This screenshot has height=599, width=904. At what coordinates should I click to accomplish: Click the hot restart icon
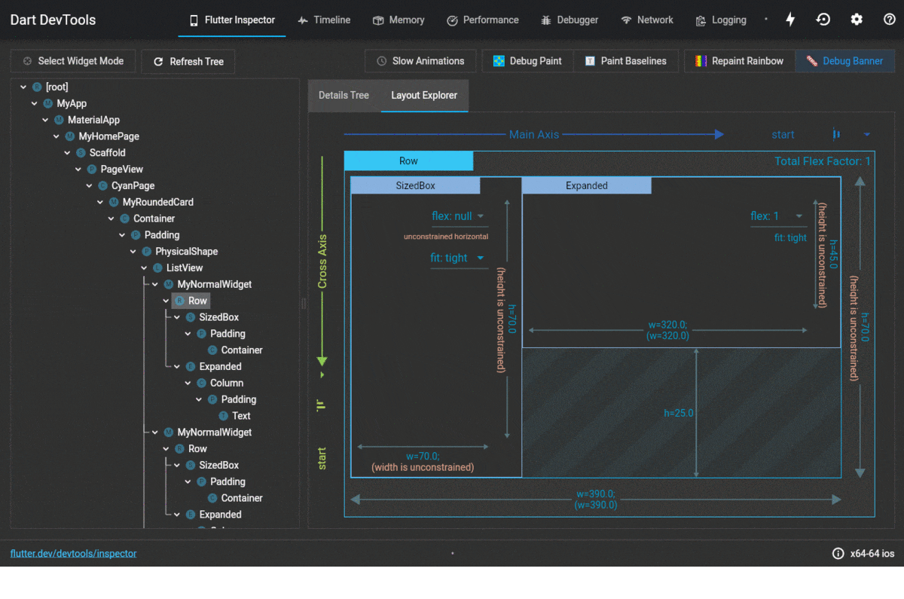coord(823,19)
